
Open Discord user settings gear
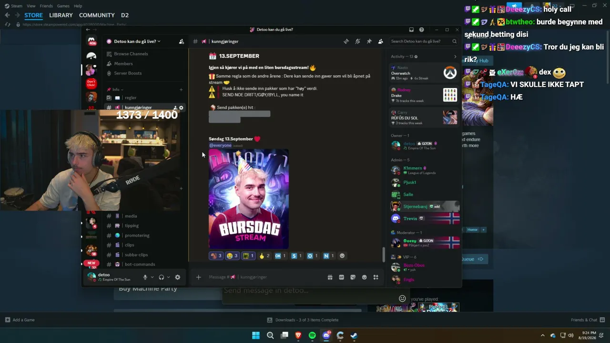[x=177, y=277]
